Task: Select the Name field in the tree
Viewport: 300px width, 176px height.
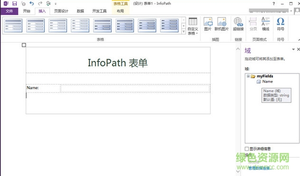Action: coord(267,82)
